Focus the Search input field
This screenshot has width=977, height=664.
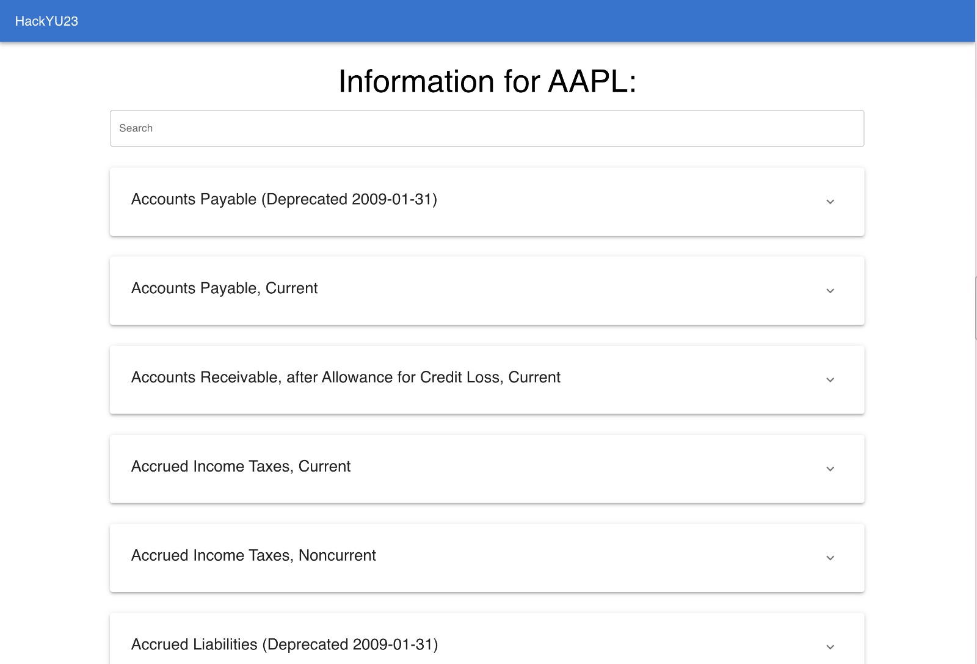[487, 128]
